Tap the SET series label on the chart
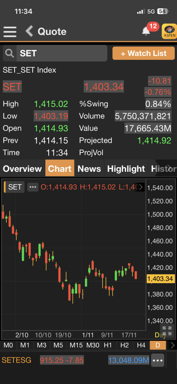177x384 pixels. [15, 187]
